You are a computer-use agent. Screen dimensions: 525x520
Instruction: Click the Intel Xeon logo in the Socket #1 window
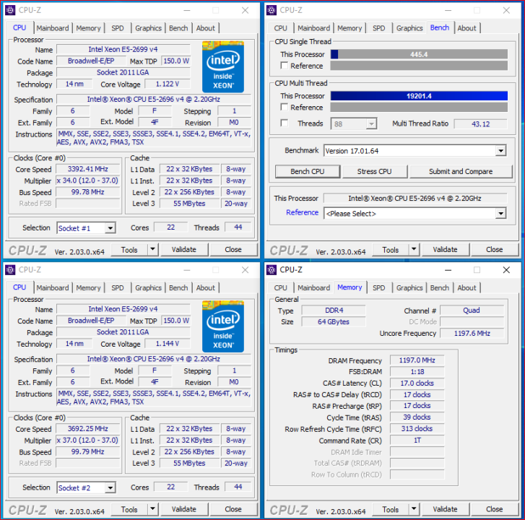click(x=222, y=66)
